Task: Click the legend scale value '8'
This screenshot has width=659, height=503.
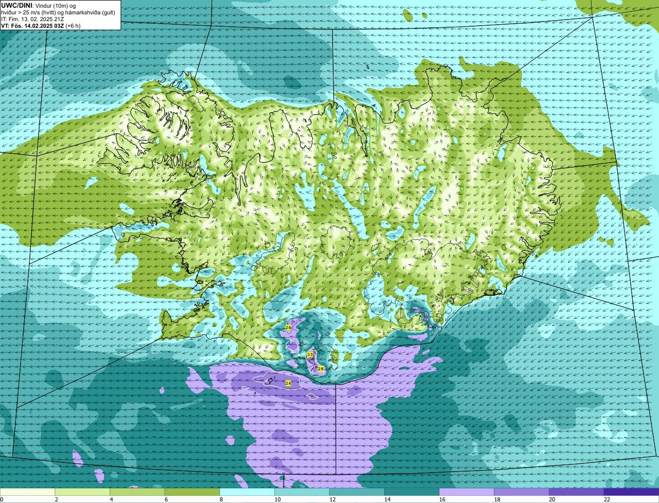Action: [220, 499]
